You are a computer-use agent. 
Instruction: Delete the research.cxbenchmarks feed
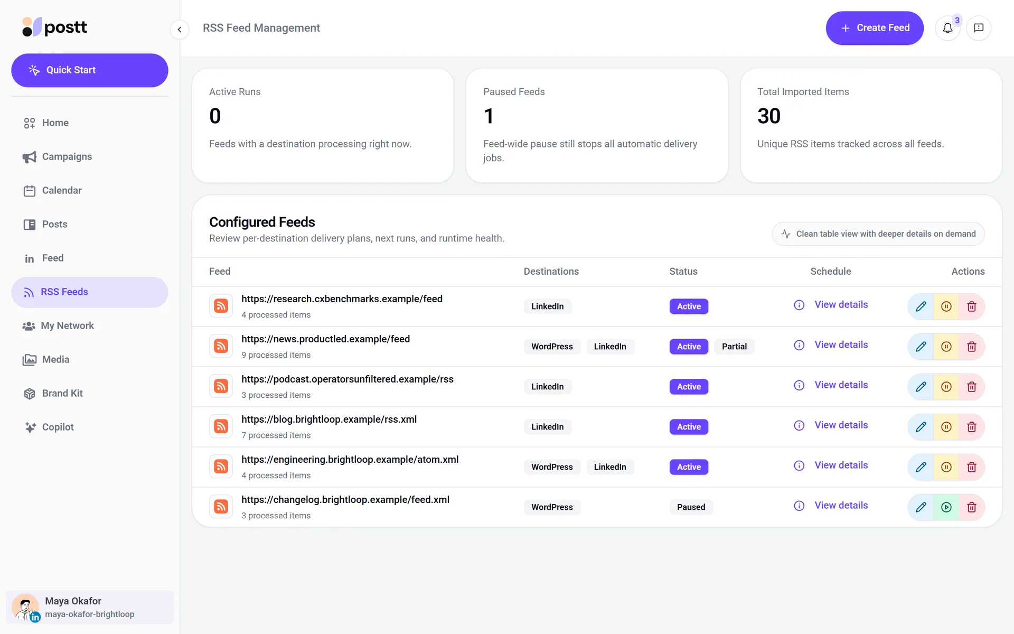(971, 306)
